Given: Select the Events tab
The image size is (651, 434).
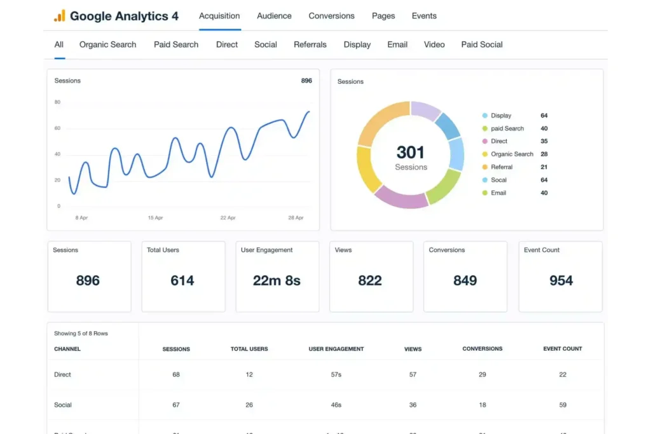Looking at the screenshot, I should pyautogui.click(x=424, y=16).
